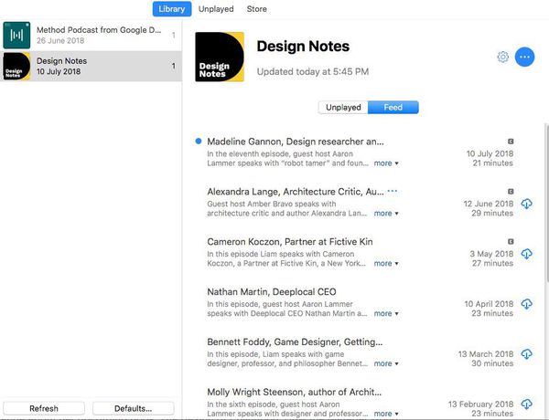Click unplayed count beside Method Podcast
Viewport: 549px width, 420px height.
(173, 35)
